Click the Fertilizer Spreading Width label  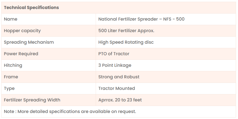click(x=32, y=100)
